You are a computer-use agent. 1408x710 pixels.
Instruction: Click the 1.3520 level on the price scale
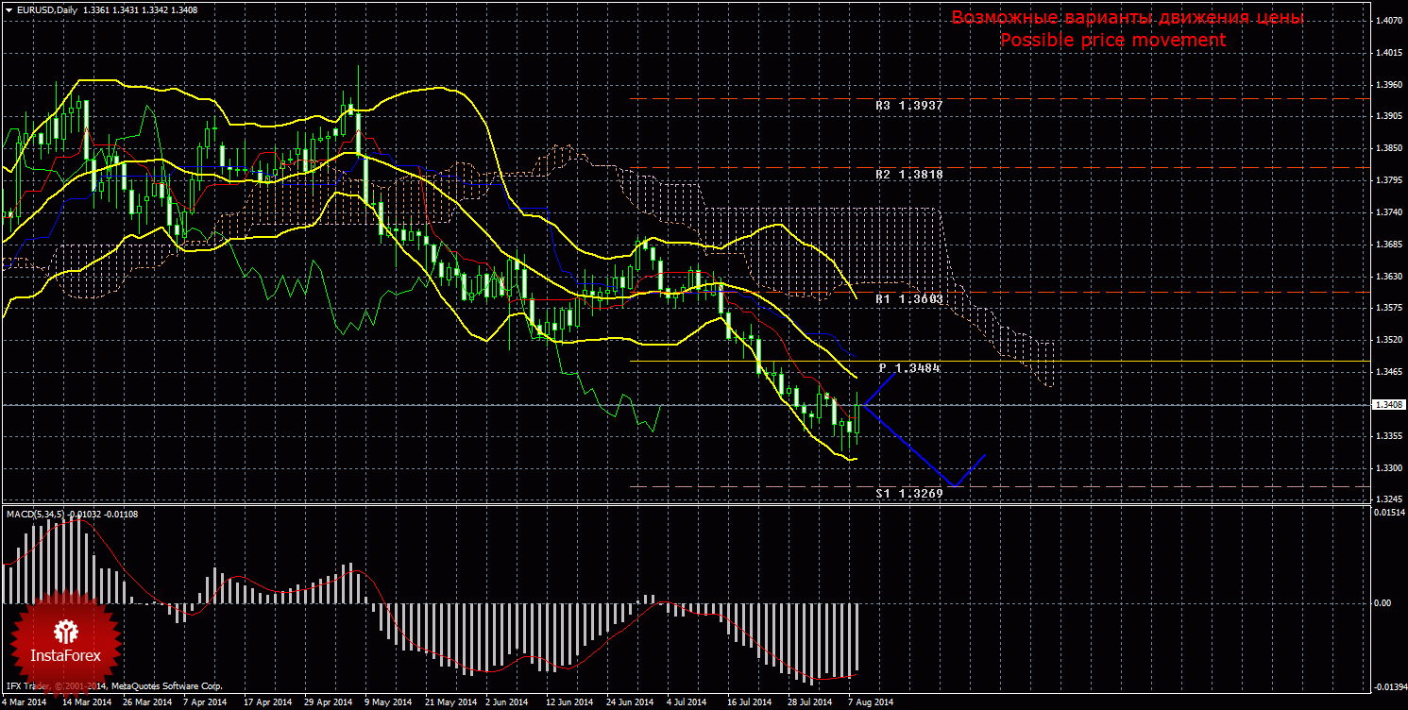pos(1390,340)
